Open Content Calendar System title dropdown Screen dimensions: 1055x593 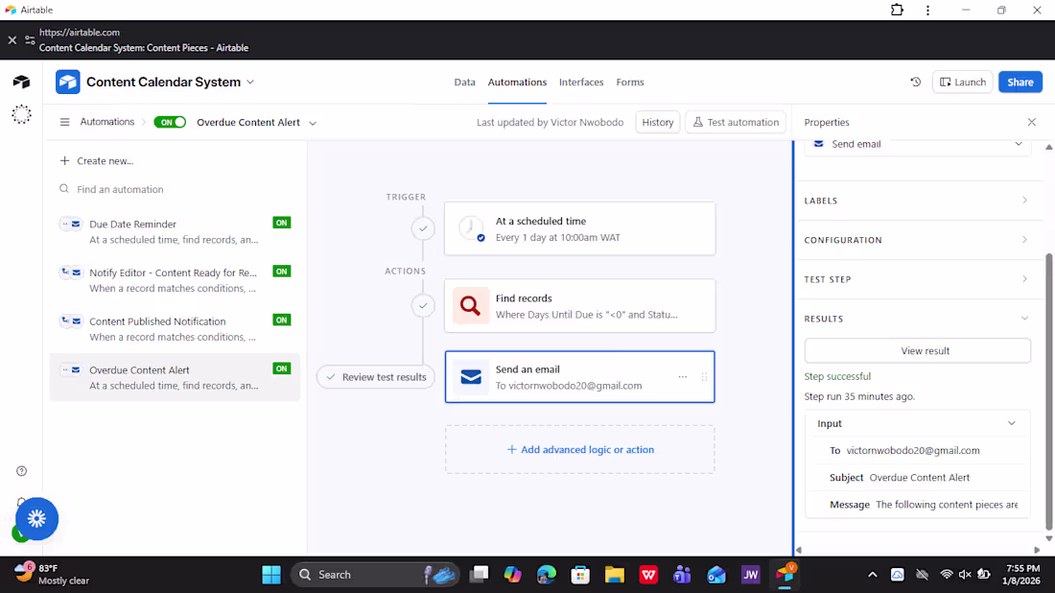pos(250,83)
